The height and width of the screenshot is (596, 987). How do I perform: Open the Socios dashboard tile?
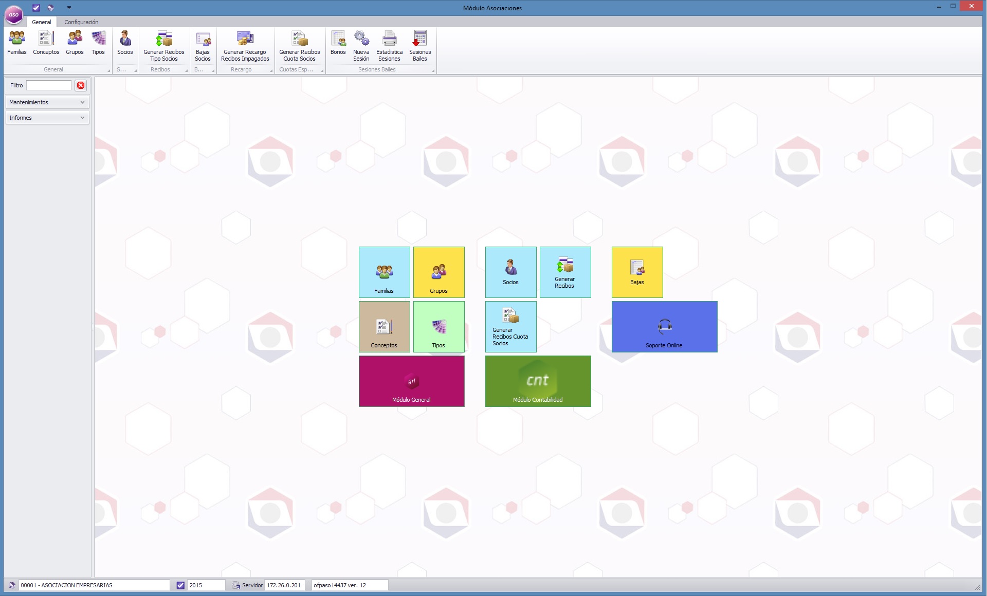(x=511, y=272)
